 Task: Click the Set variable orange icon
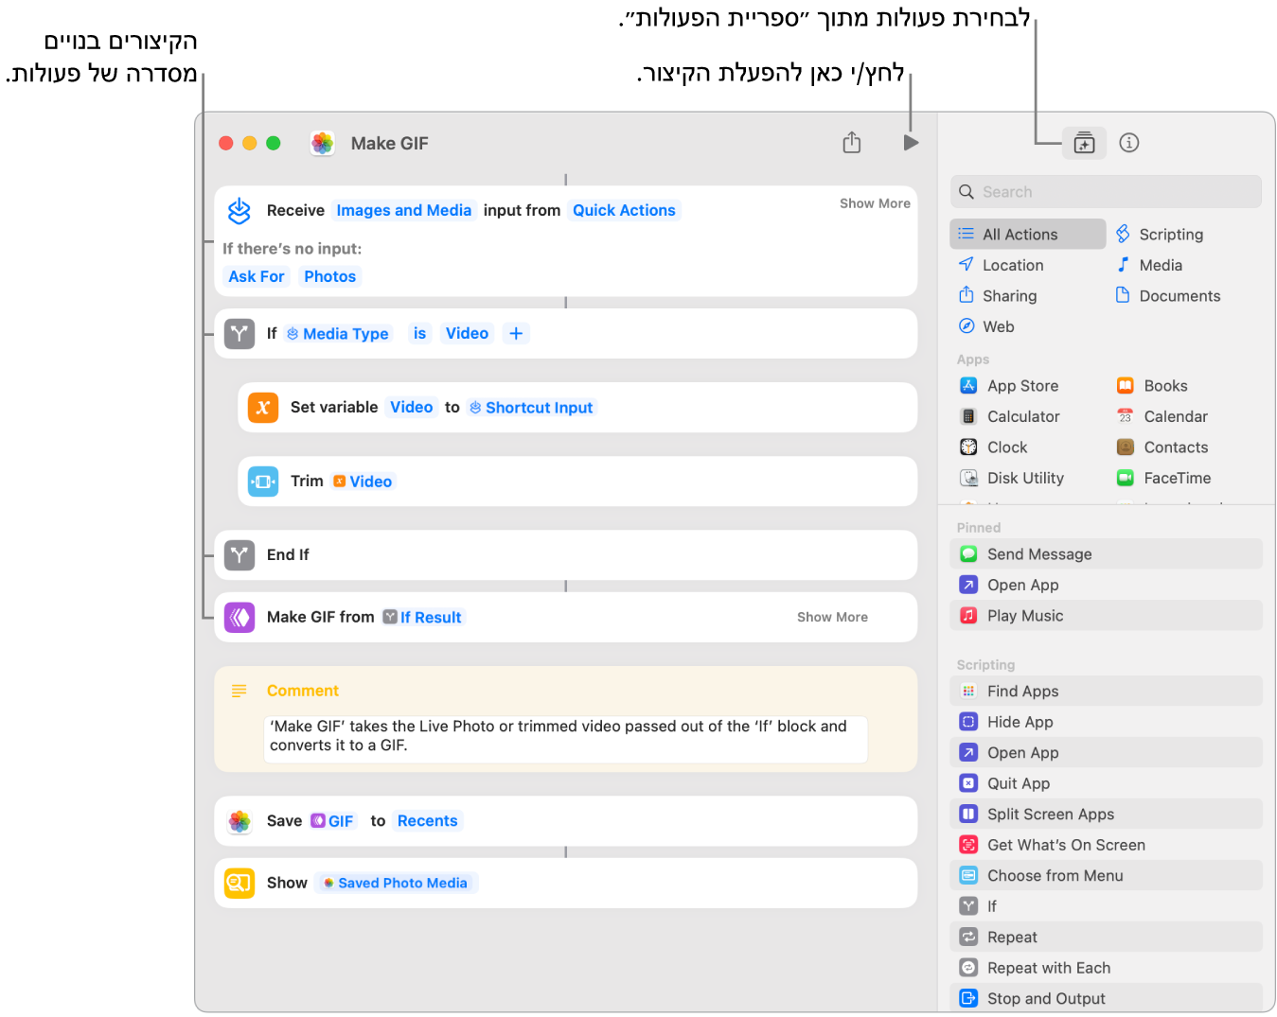[263, 408]
